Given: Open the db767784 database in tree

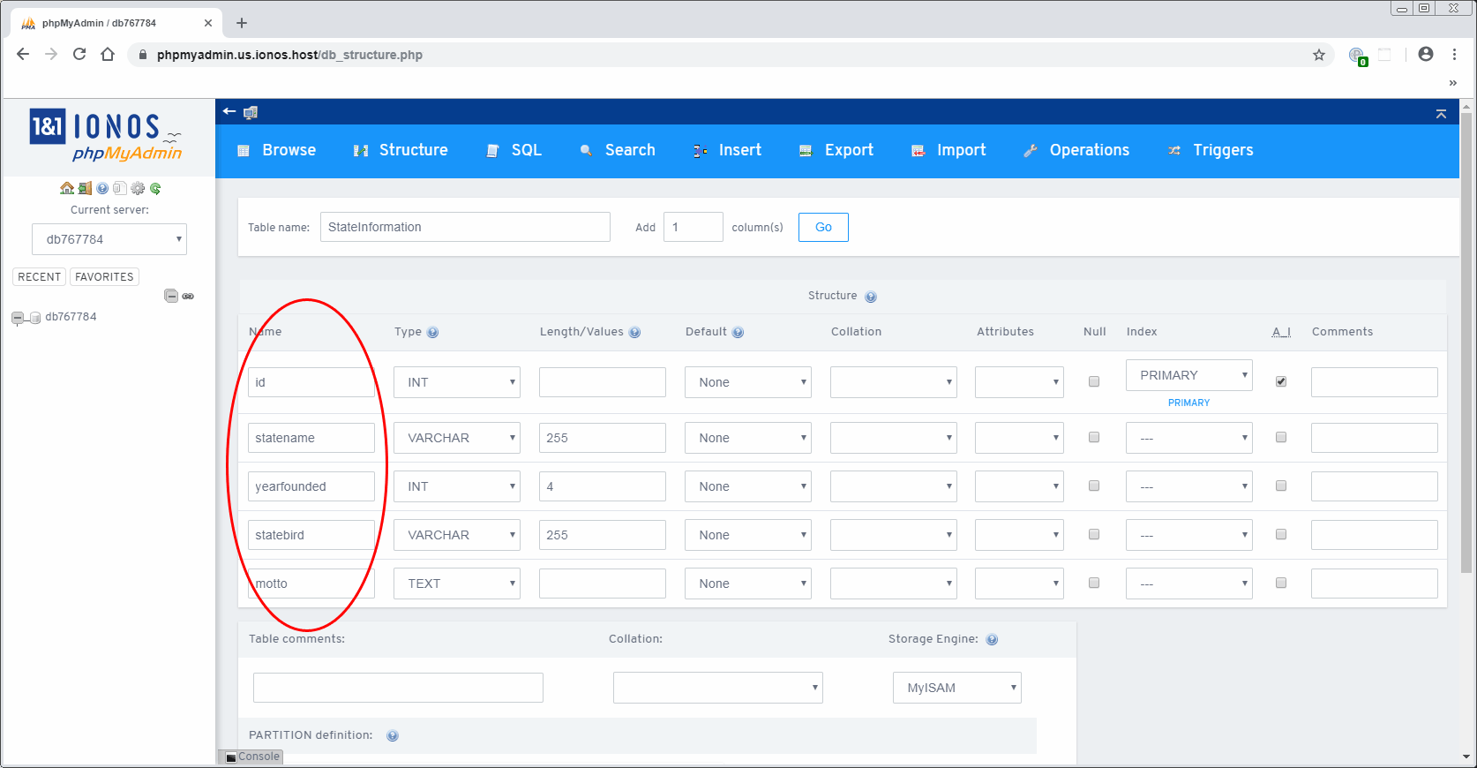Looking at the screenshot, I should (71, 317).
